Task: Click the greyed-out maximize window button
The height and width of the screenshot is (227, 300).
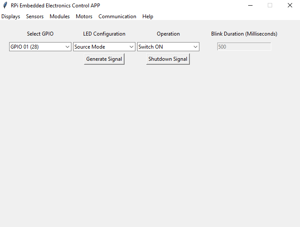Action: 270,6
